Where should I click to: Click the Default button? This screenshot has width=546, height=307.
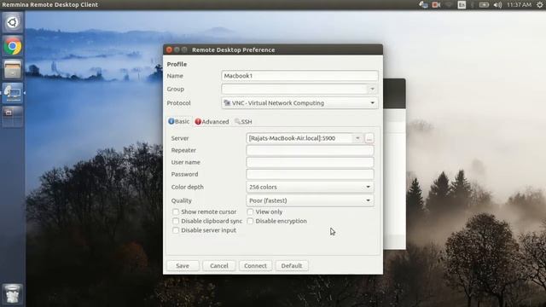[292, 265]
